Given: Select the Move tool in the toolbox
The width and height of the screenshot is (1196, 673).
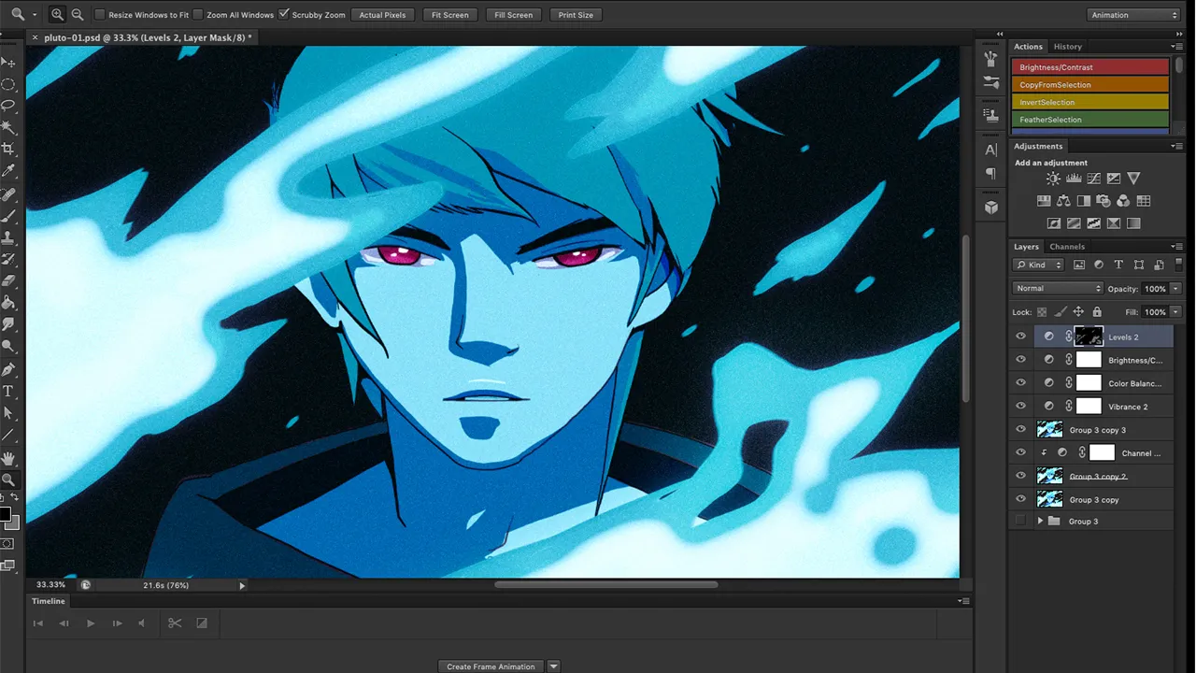Looking at the screenshot, I should click(x=8, y=62).
